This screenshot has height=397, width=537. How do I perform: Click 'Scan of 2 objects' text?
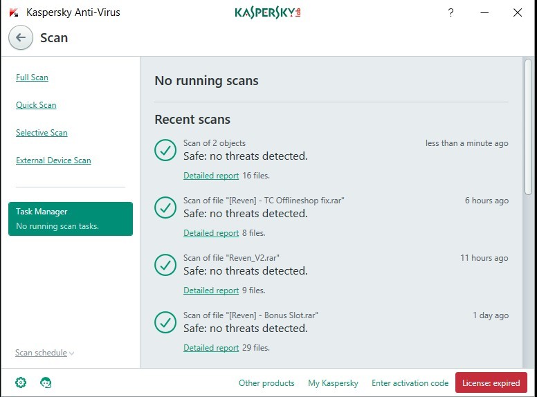pos(215,143)
